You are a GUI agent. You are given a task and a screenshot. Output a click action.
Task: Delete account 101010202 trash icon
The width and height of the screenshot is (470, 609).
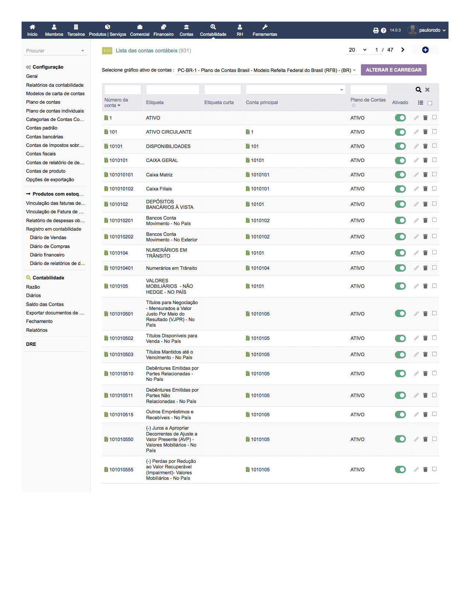pos(425,237)
